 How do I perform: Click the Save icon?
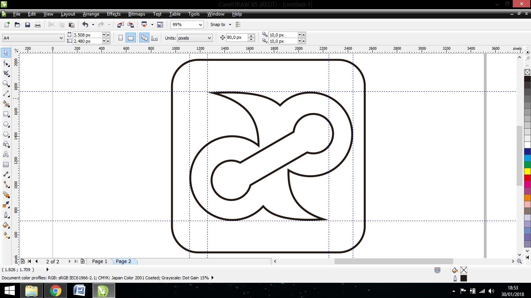click(x=28, y=24)
